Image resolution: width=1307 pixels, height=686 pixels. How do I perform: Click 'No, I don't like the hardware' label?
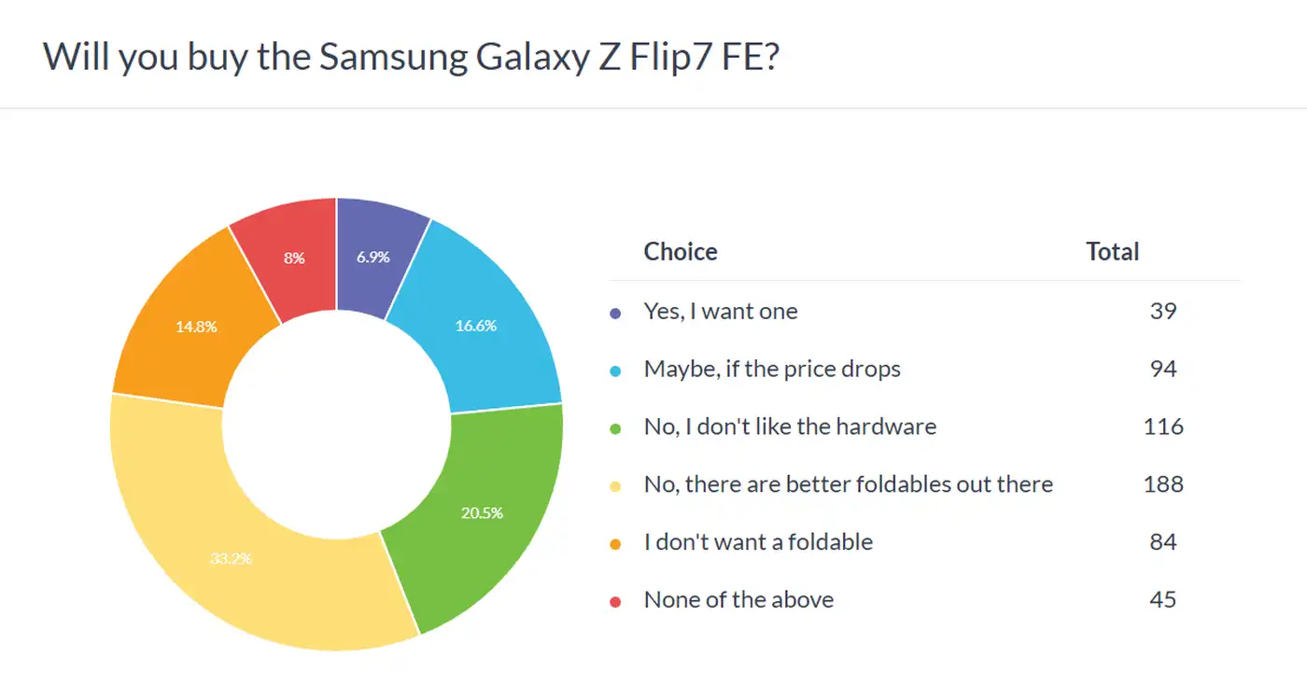point(790,427)
